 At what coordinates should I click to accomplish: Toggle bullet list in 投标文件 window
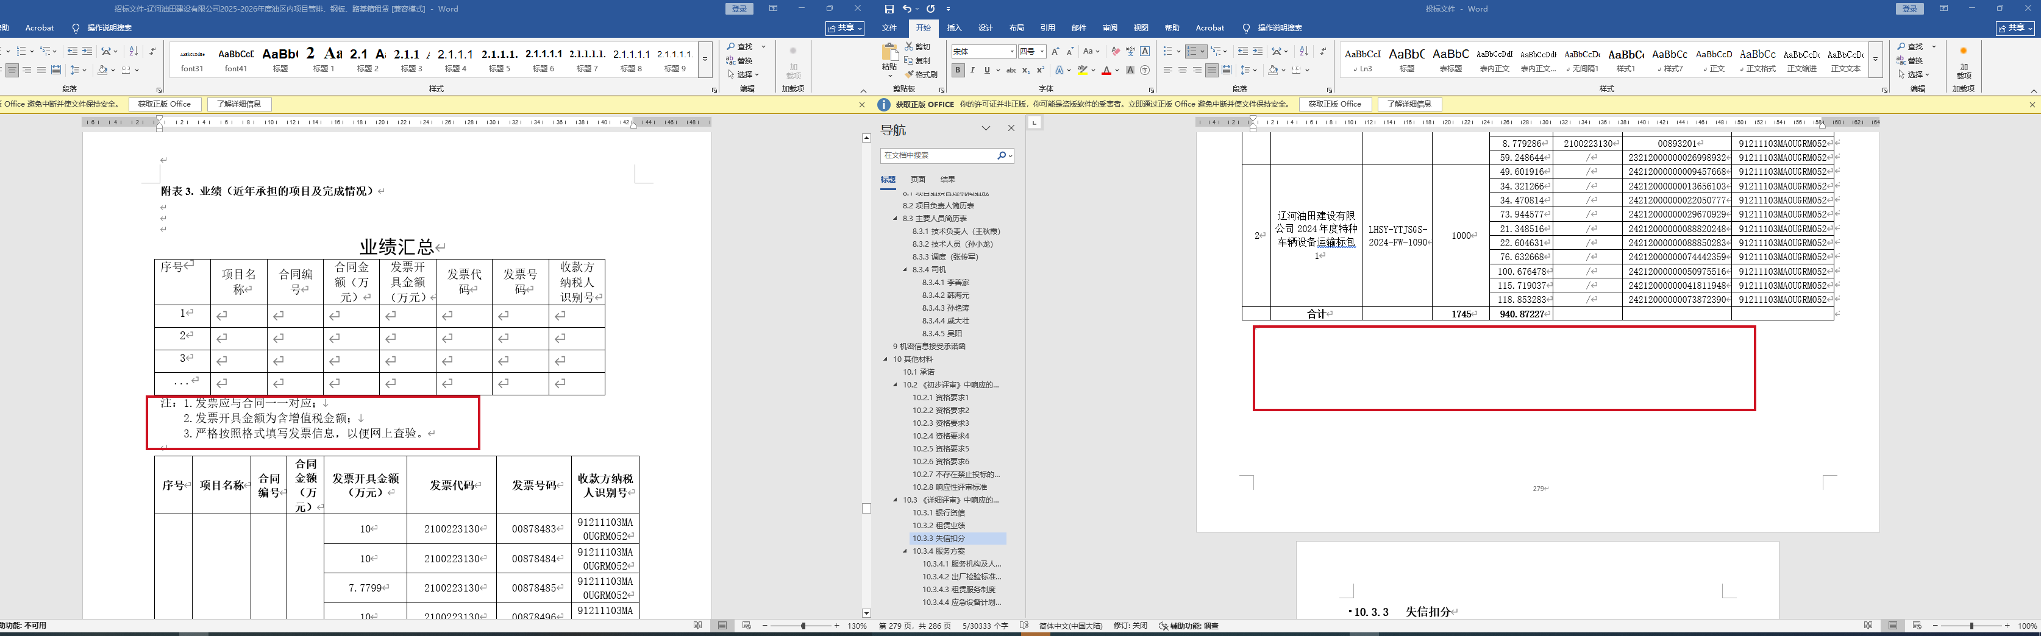coord(1167,52)
